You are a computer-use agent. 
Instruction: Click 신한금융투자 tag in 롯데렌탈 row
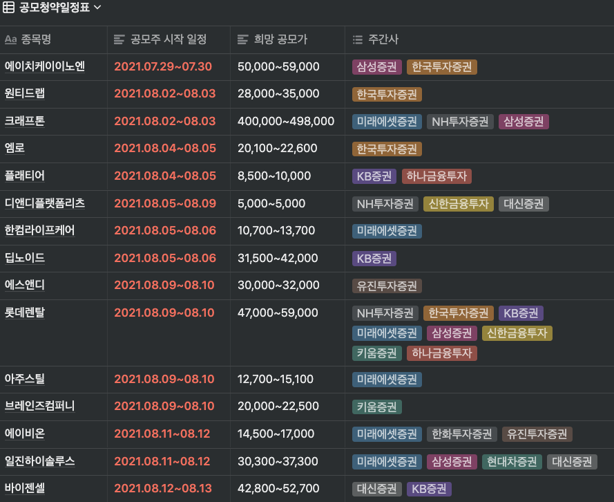[x=517, y=333]
